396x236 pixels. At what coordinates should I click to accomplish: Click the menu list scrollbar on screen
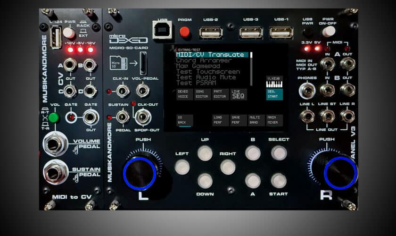pos(251,69)
